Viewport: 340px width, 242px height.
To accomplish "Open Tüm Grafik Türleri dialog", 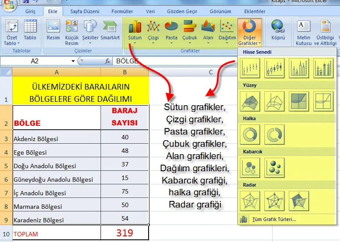I will point(274,219).
